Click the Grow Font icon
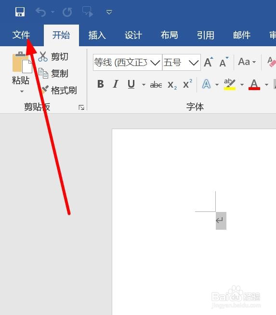 [209, 62]
